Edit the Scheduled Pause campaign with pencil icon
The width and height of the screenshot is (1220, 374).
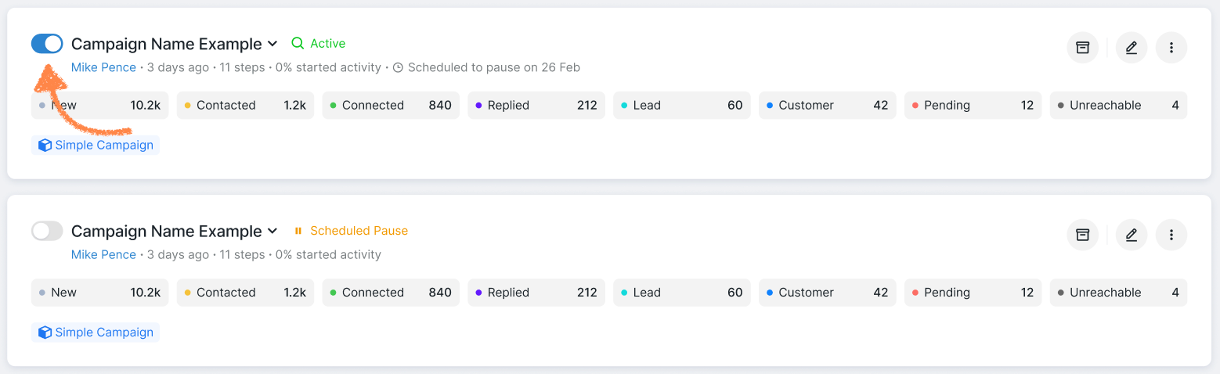pos(1131,235)
